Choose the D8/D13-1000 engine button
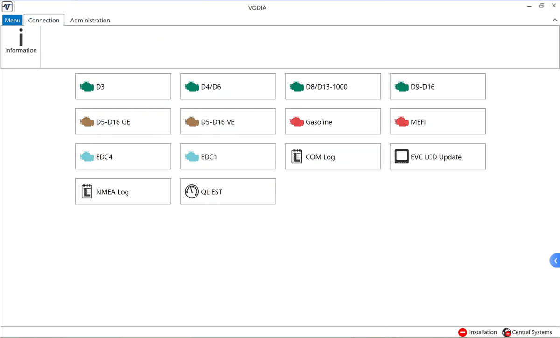This screenshot has height=338, width=560. (332, 87)
